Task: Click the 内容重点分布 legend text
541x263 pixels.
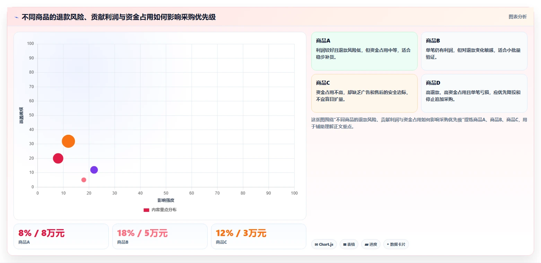Action: coord(164,210)
